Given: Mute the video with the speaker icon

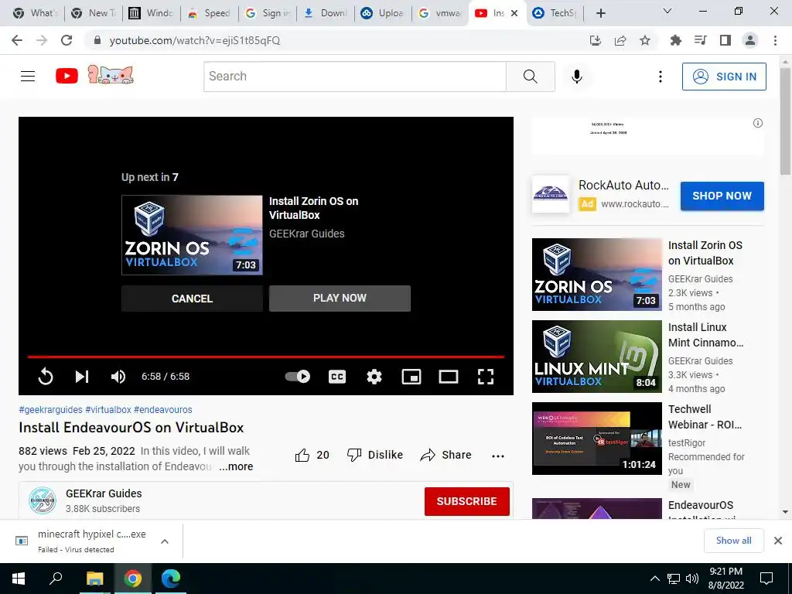Looking at the screenshot, I should [x=118, y=377].
